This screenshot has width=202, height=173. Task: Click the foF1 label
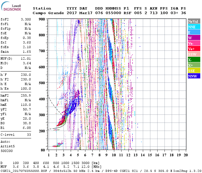[x=5, y=24]
